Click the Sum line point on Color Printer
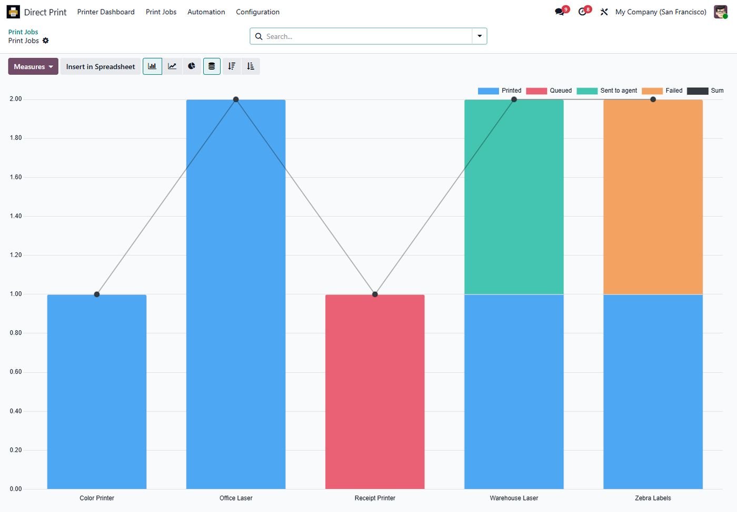This screenshot has height=512, width=737. 97,294
